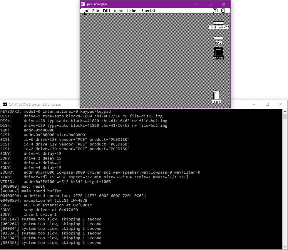This screenshot has height=250, width=288.
Task: Click the cmd.exe window title text
Action: pyautogui.click(x=35, y=105)
